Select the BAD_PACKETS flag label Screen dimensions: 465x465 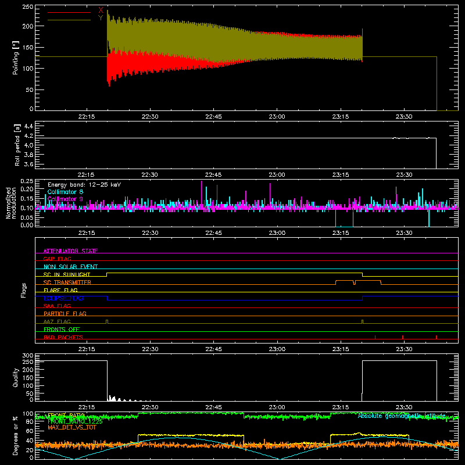[x=63, y=337]
